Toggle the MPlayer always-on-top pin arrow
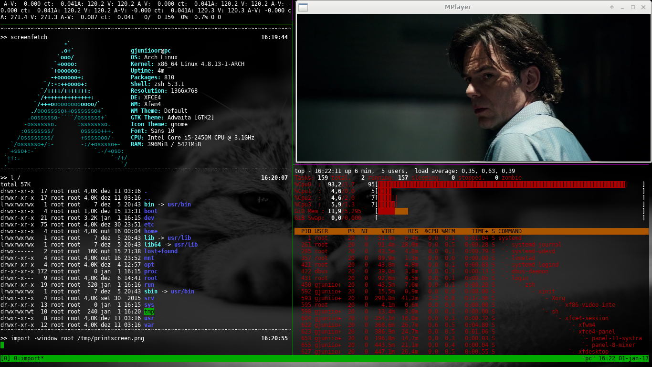 611,7
